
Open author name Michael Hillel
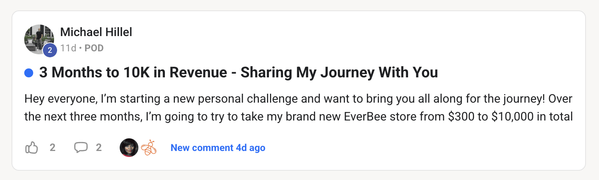pyautogui.click(x=96, y=32)
